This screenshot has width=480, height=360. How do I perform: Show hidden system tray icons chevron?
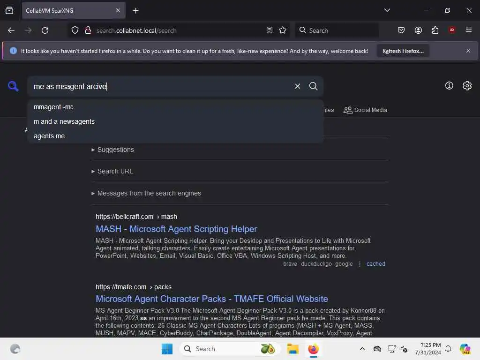coord(362,349)
